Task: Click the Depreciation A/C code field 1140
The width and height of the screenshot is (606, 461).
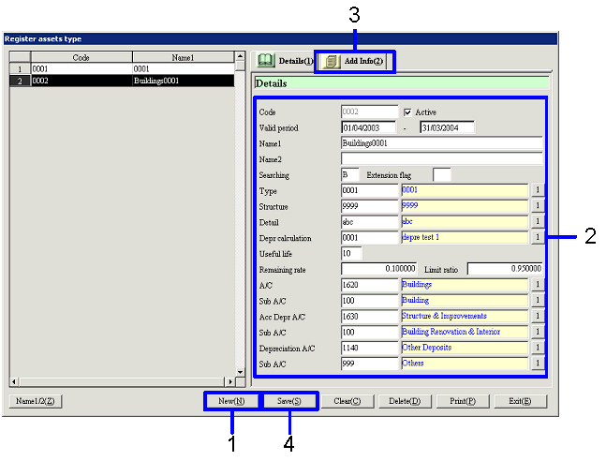Action: coord(369,348)
